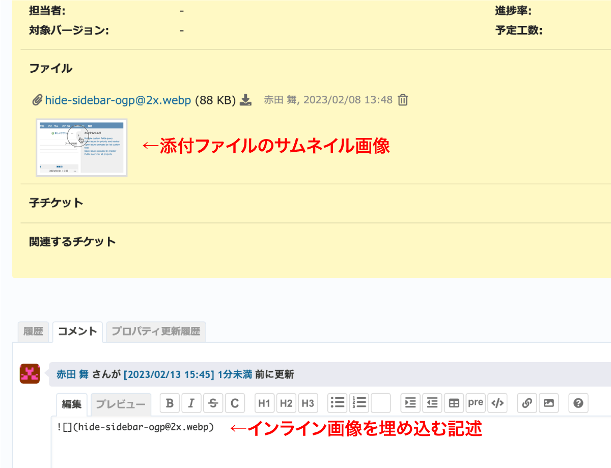The image size is (611, 468).
Task: Open the text formatting help
Action: point(578,403)
